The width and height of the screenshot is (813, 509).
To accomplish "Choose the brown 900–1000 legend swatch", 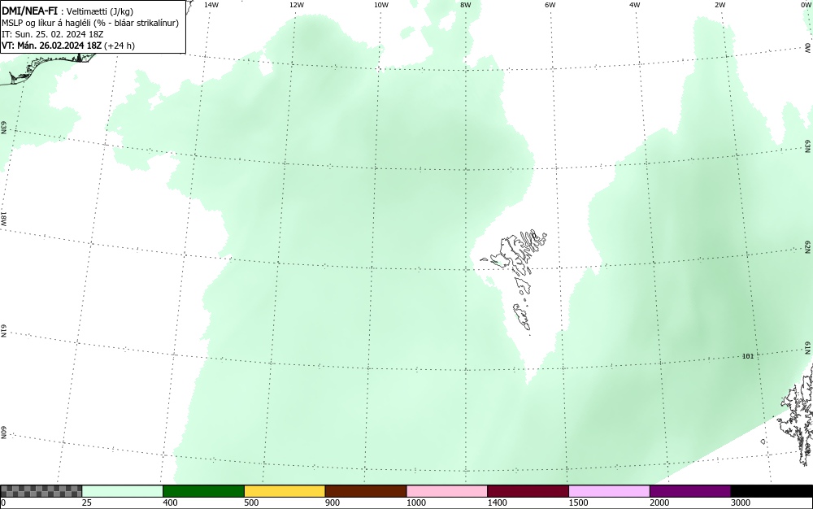I will click(366, 491).
